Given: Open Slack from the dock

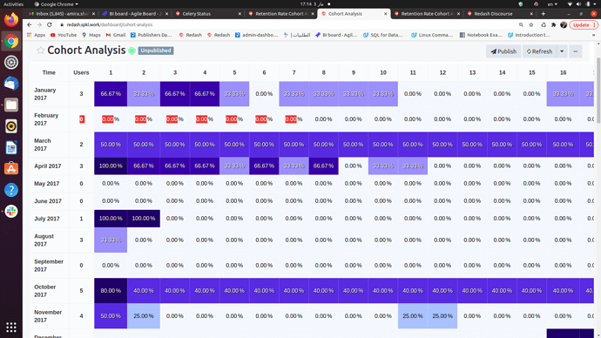Looking at the screenshot, I should (11, 211).
